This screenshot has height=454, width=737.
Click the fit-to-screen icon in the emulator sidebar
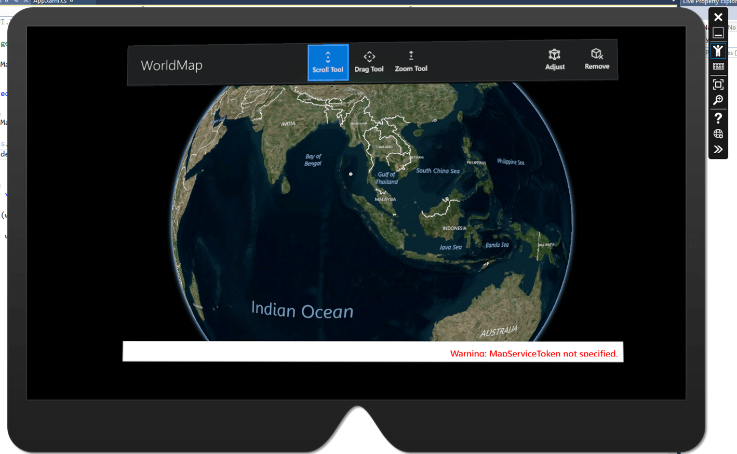pyautogui.click(x=718, y=84)
